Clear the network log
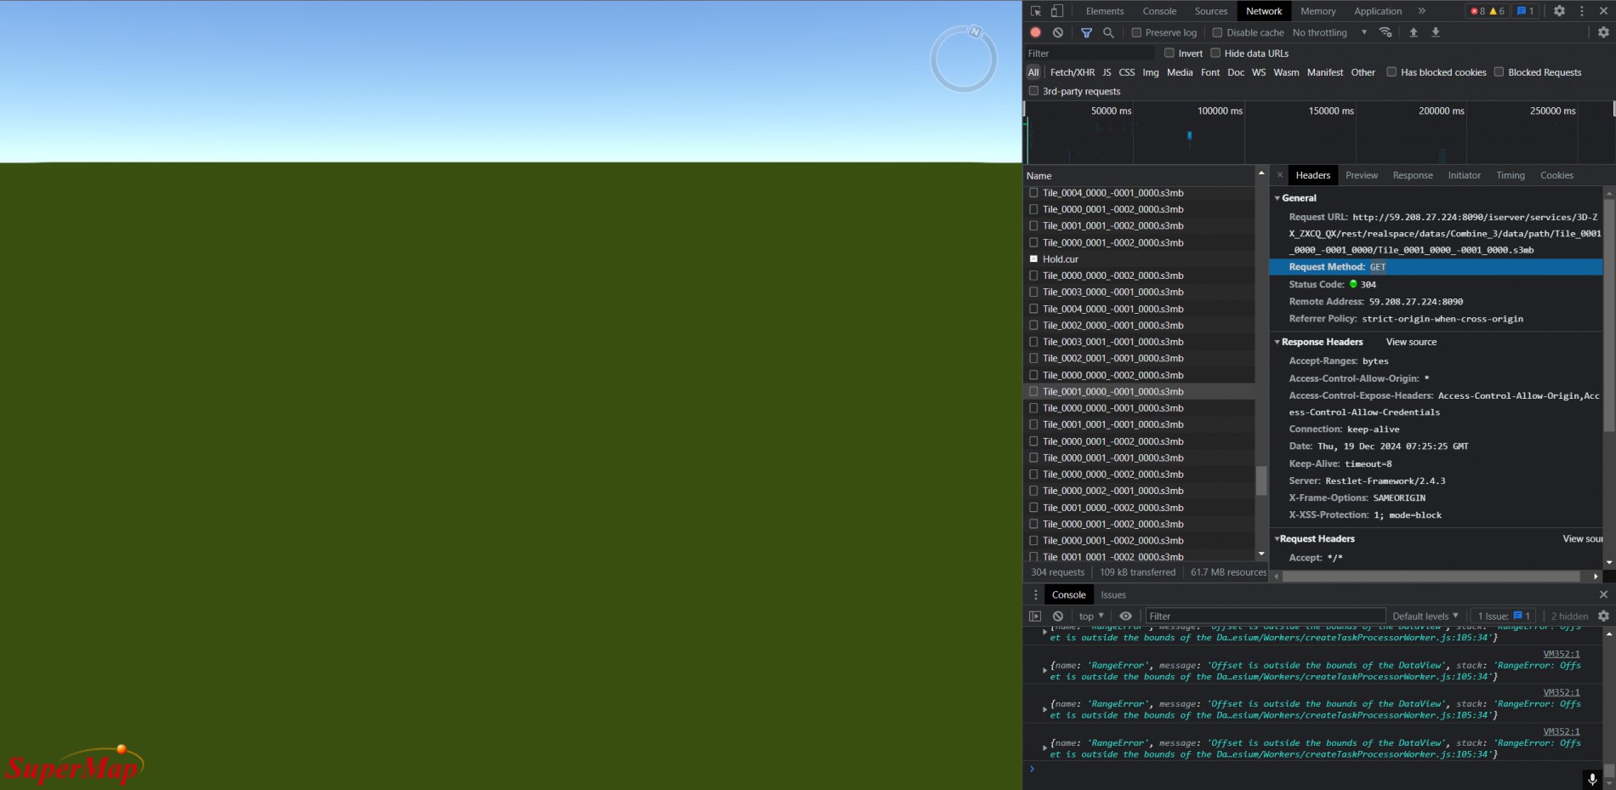The height and width of the screenshot is (790, 1616). (x=1058, y=32)
